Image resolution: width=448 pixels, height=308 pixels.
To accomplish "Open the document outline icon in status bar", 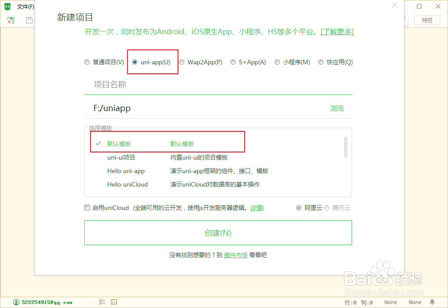I will (x=102, y=302).
